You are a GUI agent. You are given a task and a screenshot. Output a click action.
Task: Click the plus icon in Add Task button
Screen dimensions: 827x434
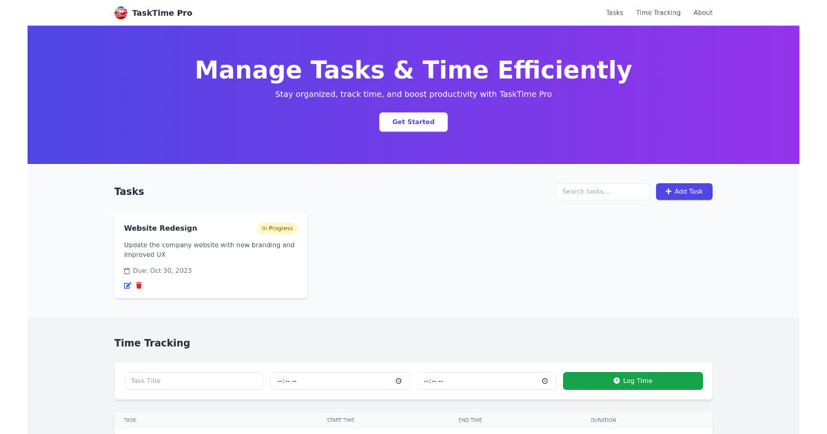tap(667, 191)
